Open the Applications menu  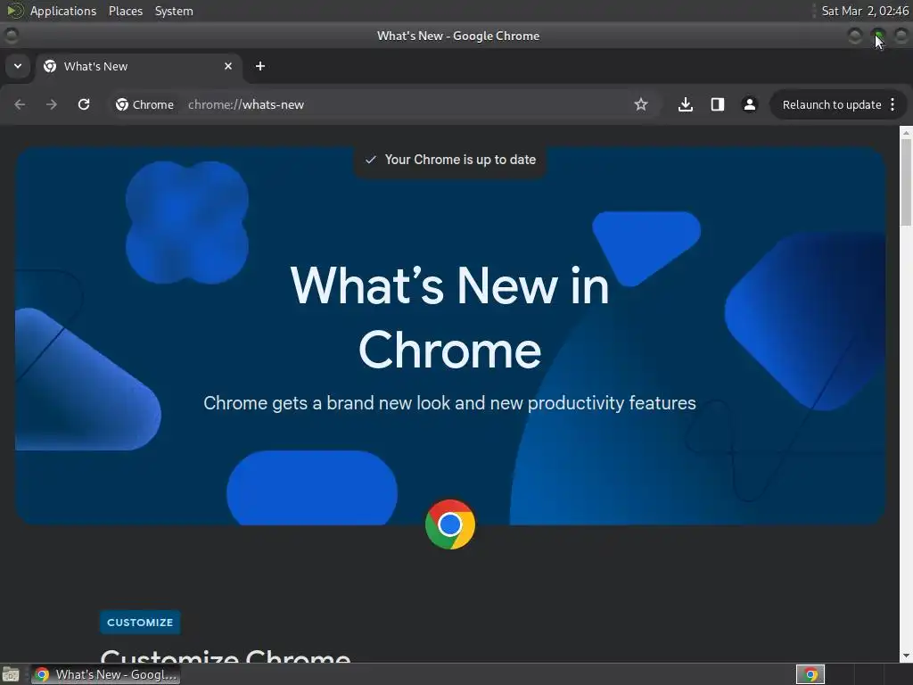(x=63, y=11)
